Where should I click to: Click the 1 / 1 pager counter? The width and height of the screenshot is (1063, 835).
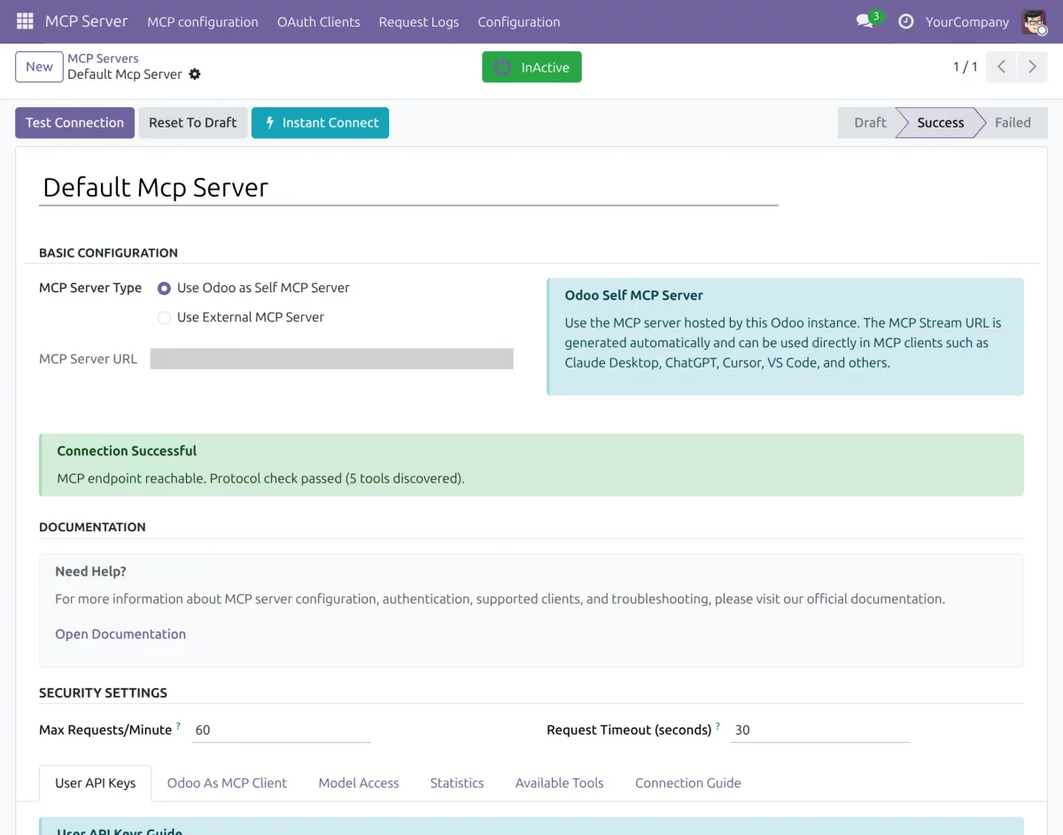point(966,67)
